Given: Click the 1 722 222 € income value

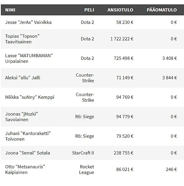Looking at the screenshot, I should (122, 39).
